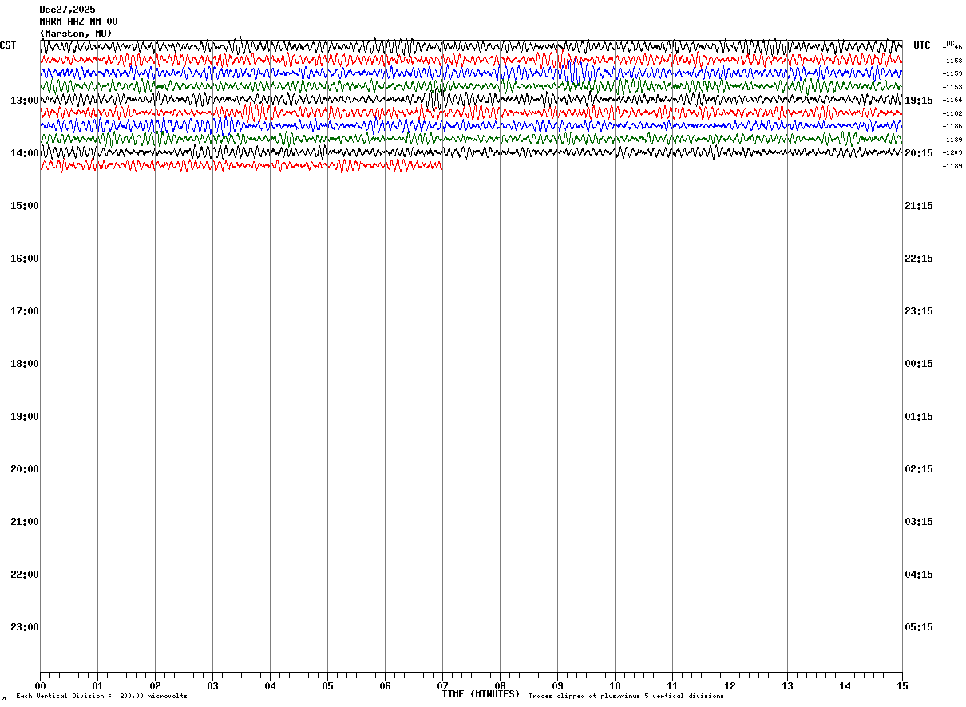Select the 15 minute axis tick label
Image resolution: width=966 pixels, height=707 pixels.
pos(902,686)
